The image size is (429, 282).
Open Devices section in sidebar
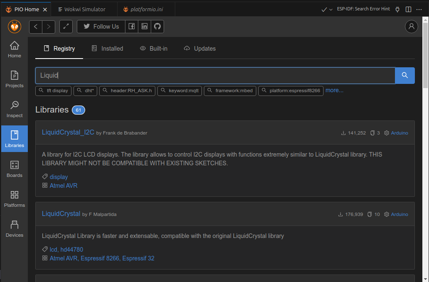coord(15,229)
